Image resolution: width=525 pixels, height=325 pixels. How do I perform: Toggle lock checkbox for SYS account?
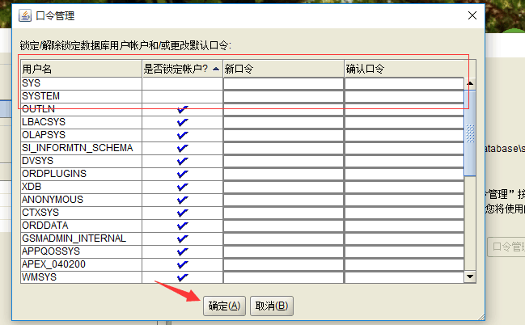[x=183, y=84]
